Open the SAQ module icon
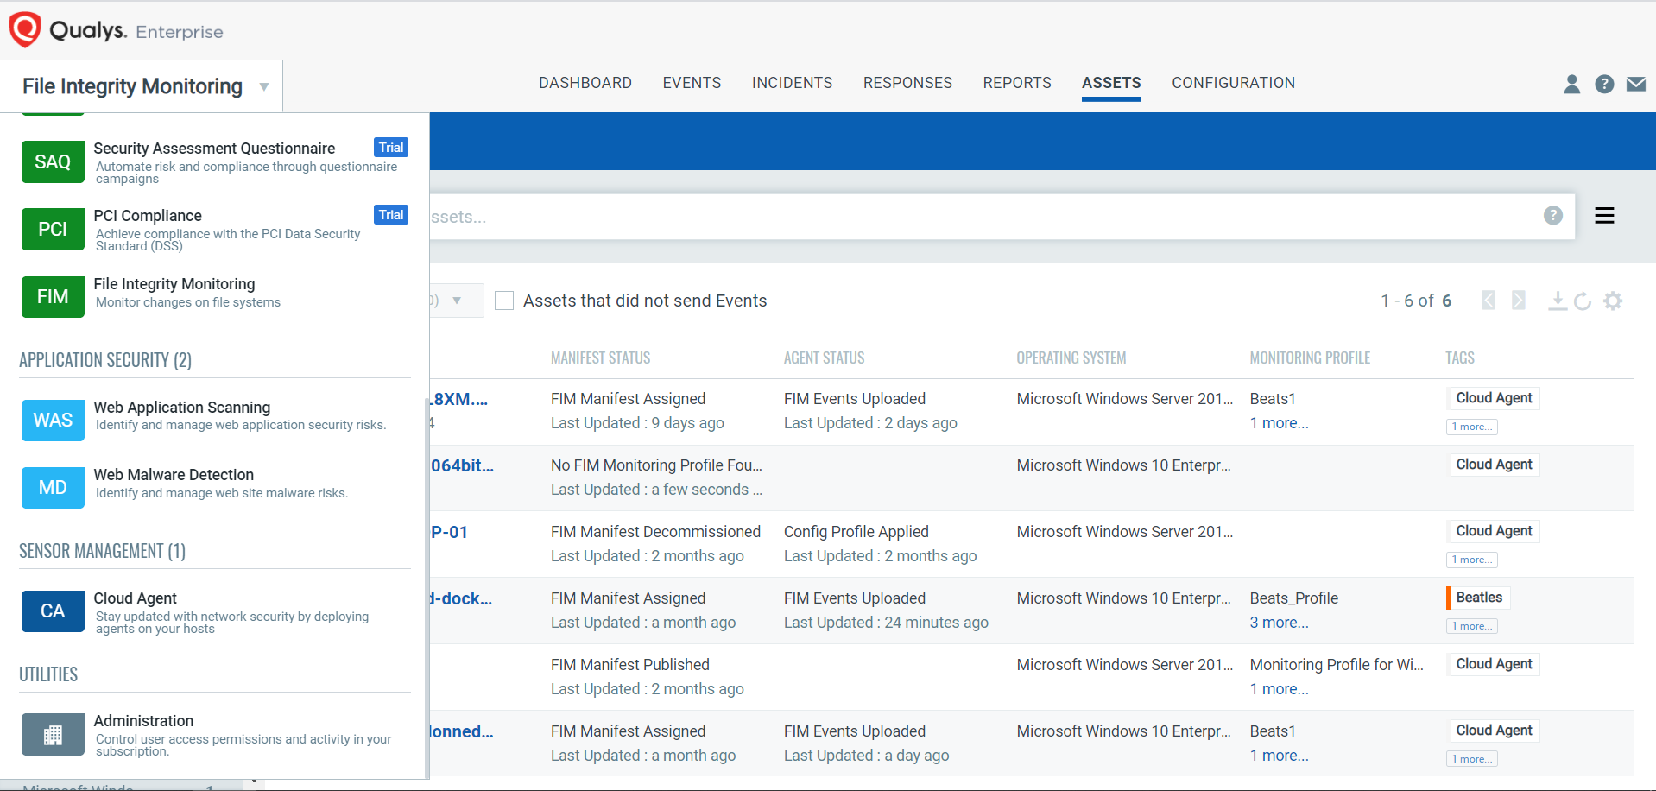The image size is (1656, 791). coord(53,162)
